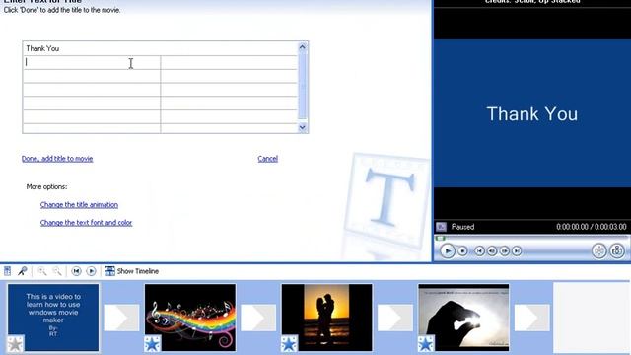Stop the preview playback
The height and width of the screenshot is (355, 631).
[462, 251]
